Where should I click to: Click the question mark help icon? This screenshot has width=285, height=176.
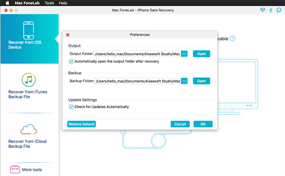pos(232,38)
